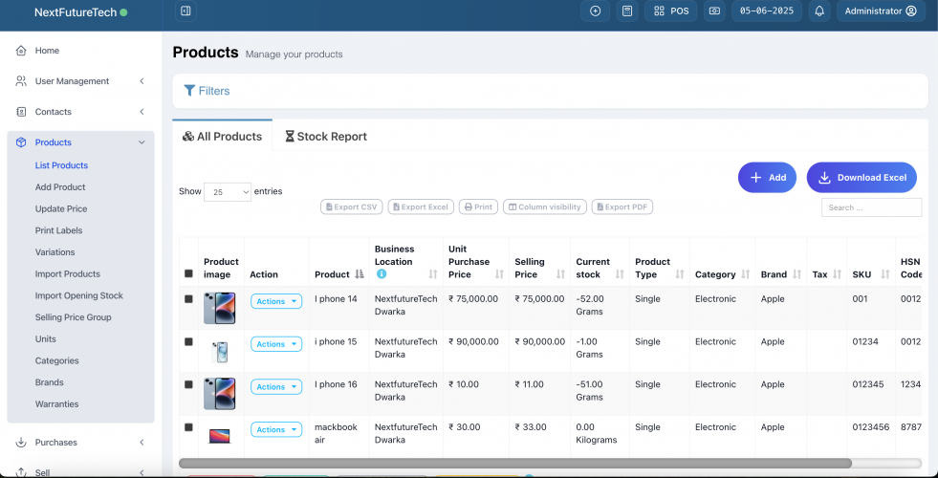This screenshot has height=478, width=938.
Task: Click the Add product button
Action: click(767, 178)
